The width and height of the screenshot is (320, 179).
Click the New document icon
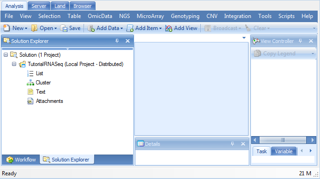click(6, 28)
